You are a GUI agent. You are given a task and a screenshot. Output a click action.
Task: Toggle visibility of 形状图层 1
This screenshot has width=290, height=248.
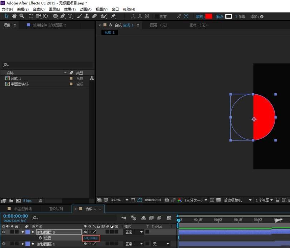[x=4, y=244]
